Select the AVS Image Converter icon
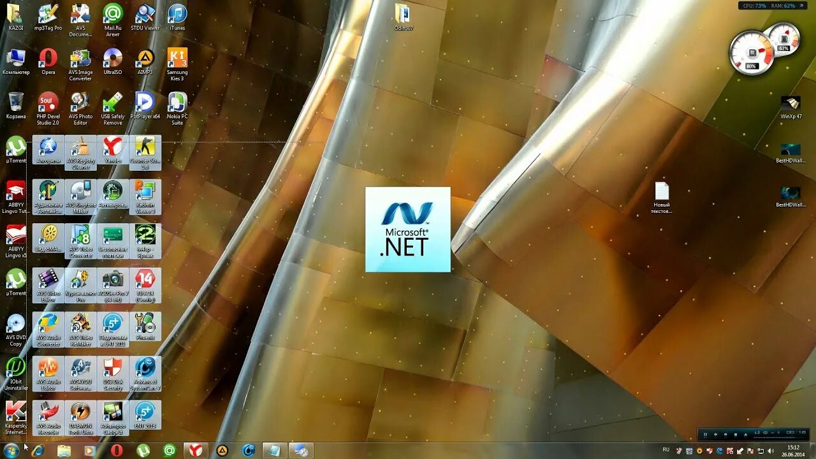 click(x=80, y=65)
